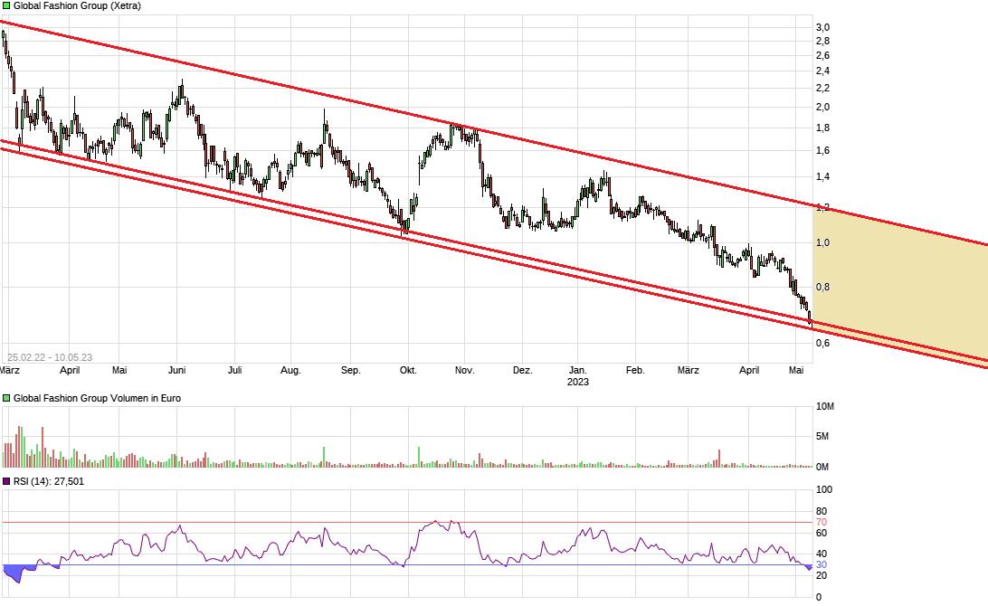988x606 pixels.
Task: Click the RSI axis value '20'
Action: tap(822, 575)
